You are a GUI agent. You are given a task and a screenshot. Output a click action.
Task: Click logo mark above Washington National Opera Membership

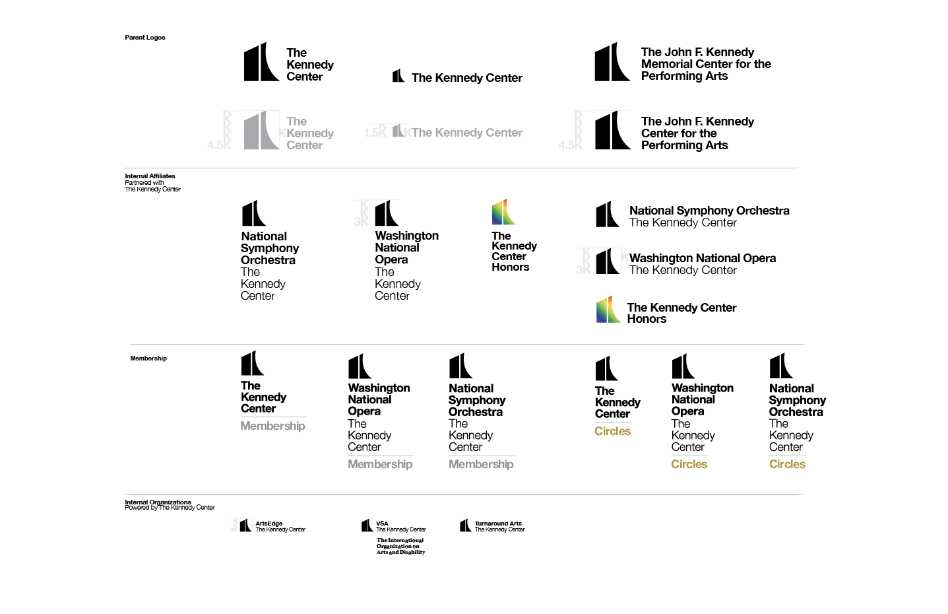coord(360,366)
